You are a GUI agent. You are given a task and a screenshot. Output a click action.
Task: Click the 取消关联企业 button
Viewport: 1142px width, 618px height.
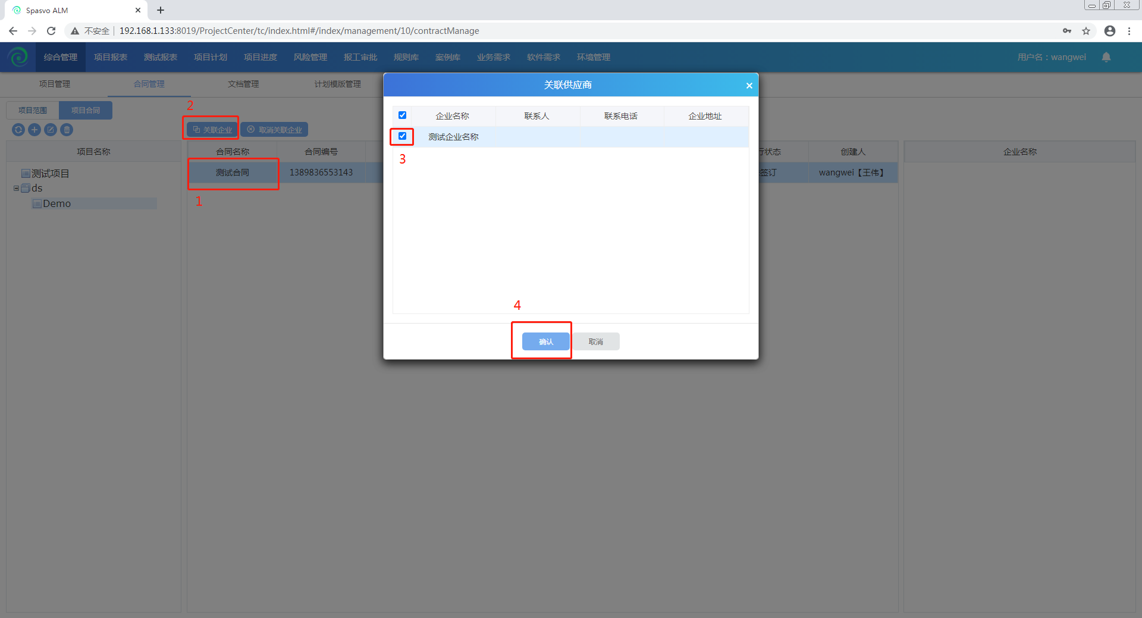point(274,130)
